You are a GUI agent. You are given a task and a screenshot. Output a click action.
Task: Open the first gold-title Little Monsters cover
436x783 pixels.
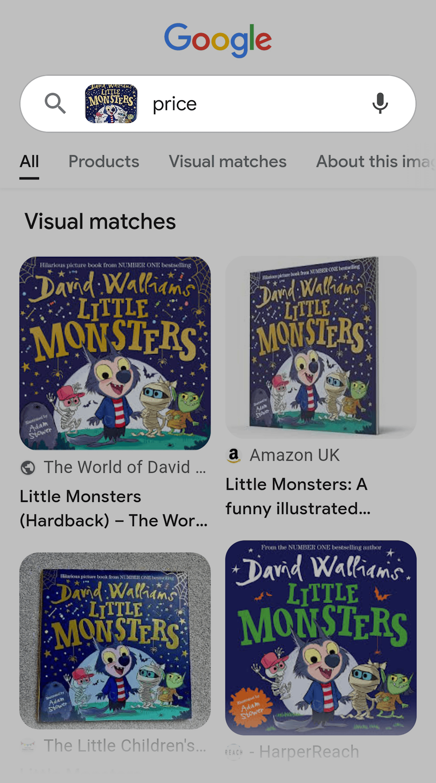click(x=115, y=353)
